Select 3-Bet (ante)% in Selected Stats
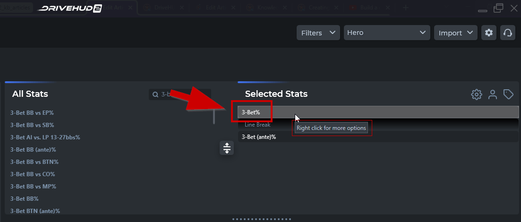The image size is (521, 222). pyautogui.click(x=378, y=137)
